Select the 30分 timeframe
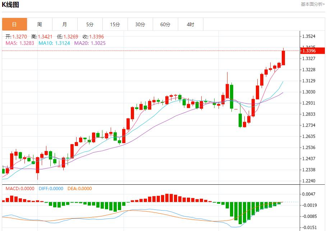This screenshot has width=327, height=231. pos(140,24)
